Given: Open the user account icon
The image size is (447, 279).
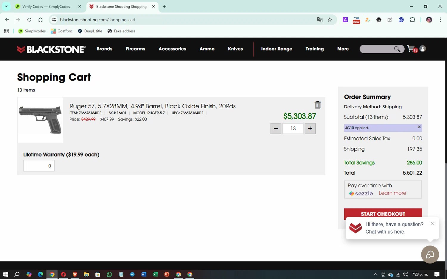Looking at the screenshot, I should 423,49.
